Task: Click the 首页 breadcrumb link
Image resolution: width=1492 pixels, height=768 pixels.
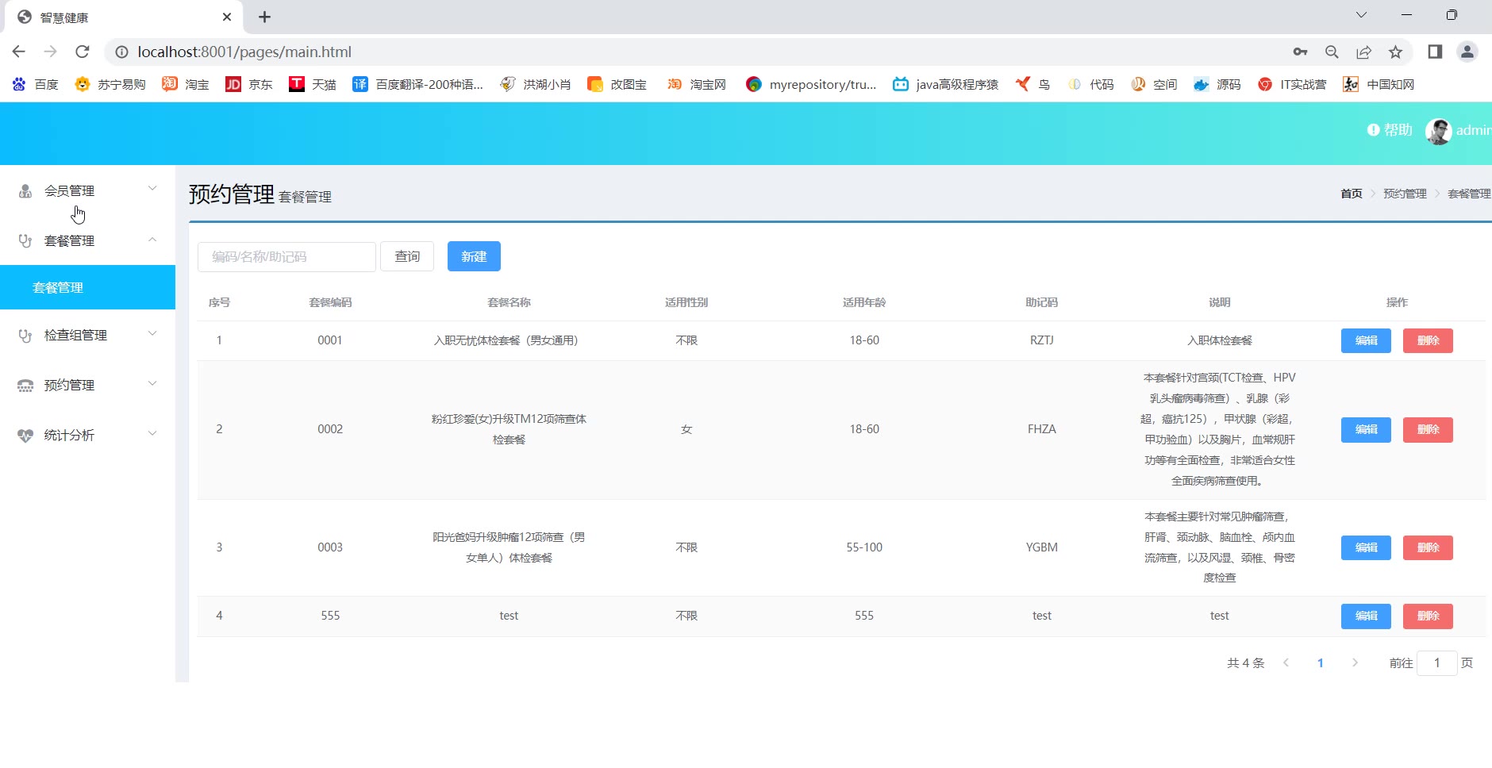Action: pos(1351,194)
